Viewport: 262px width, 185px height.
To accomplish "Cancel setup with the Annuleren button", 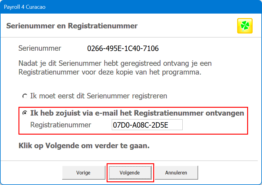I will [x=176, y=173].
